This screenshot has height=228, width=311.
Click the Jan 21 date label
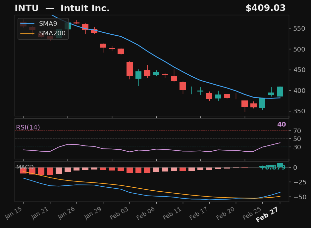coord(40,213)
